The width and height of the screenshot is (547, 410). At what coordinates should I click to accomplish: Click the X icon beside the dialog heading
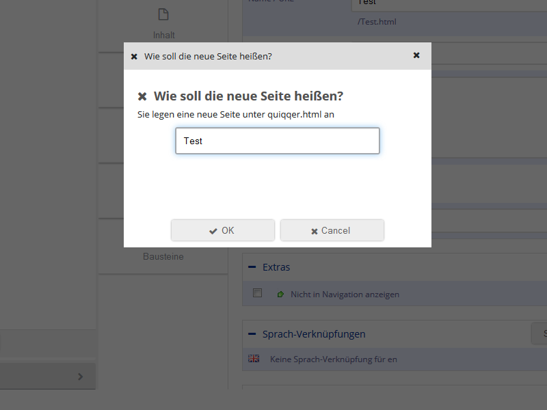[x=142, y=96]
